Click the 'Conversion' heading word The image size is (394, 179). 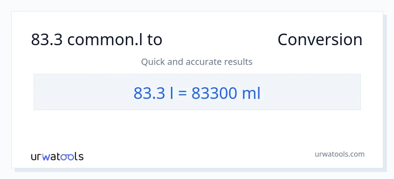[320, 40]
